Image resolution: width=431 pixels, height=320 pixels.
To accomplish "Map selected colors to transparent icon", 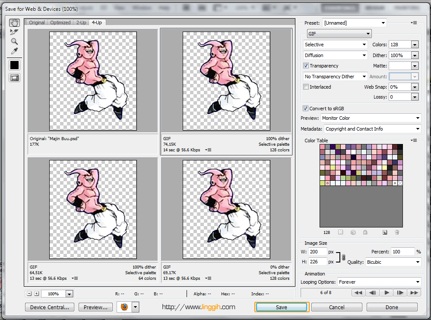I will 341,232.
